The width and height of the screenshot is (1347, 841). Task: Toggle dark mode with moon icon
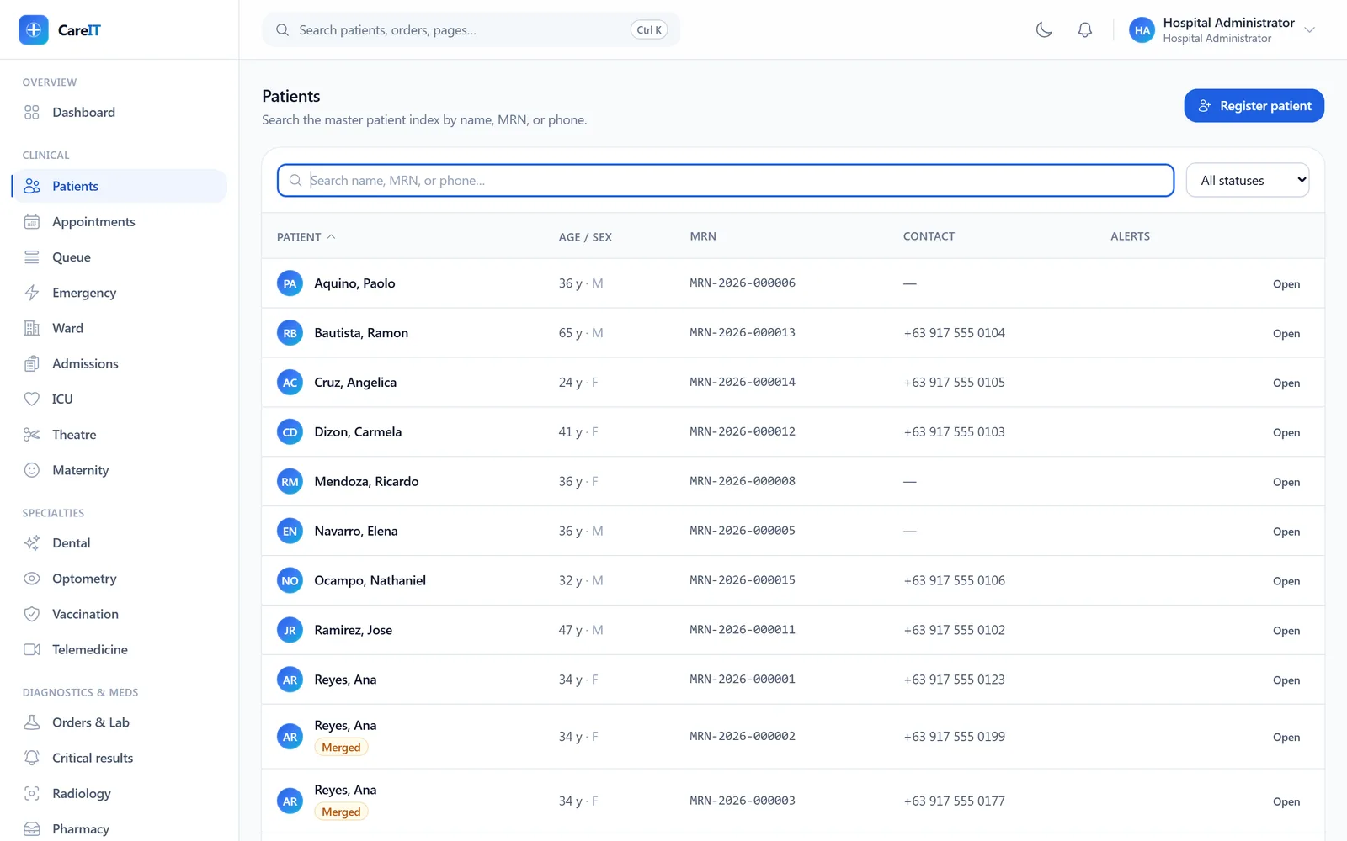(1044, 30)
